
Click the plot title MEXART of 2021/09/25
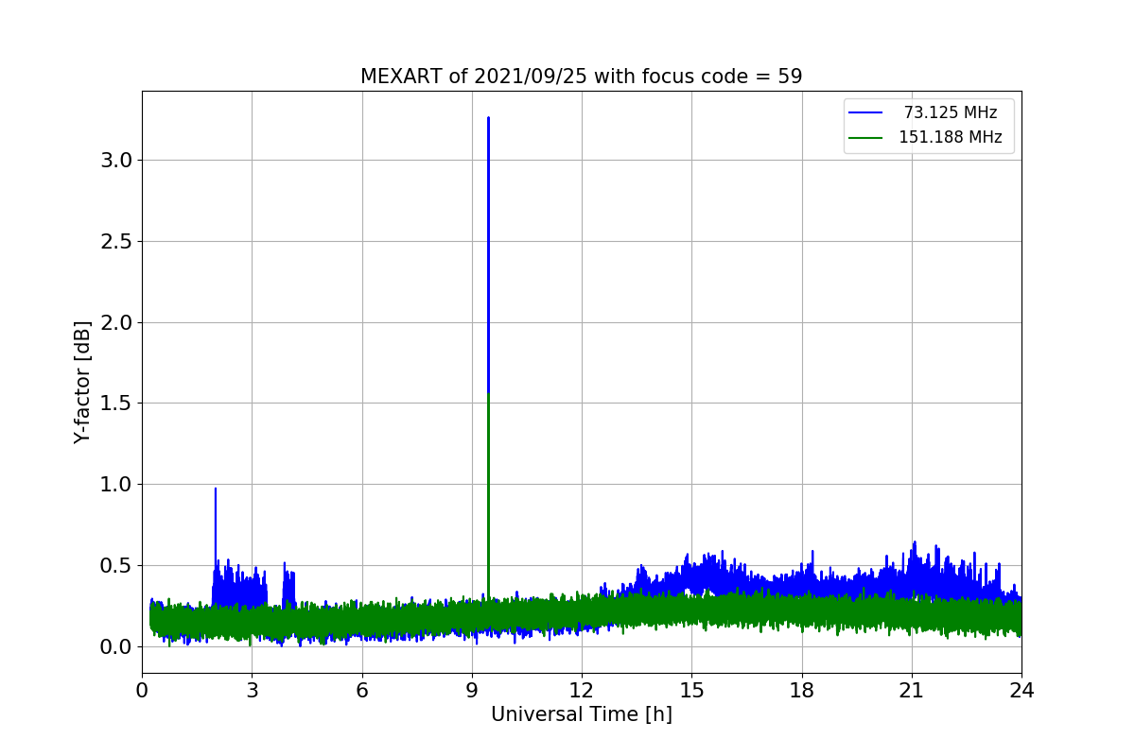point(581,77)
